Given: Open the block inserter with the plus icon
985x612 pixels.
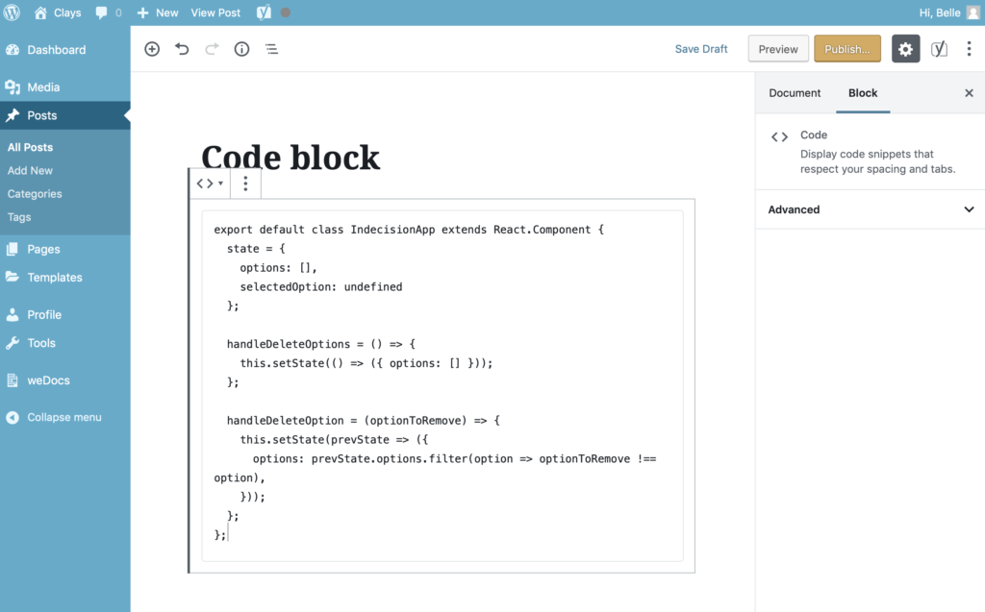Looking at the screenshot, I should pyautogui.click(x=151, y=48).
